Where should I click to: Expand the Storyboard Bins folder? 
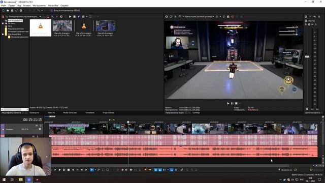3,34
